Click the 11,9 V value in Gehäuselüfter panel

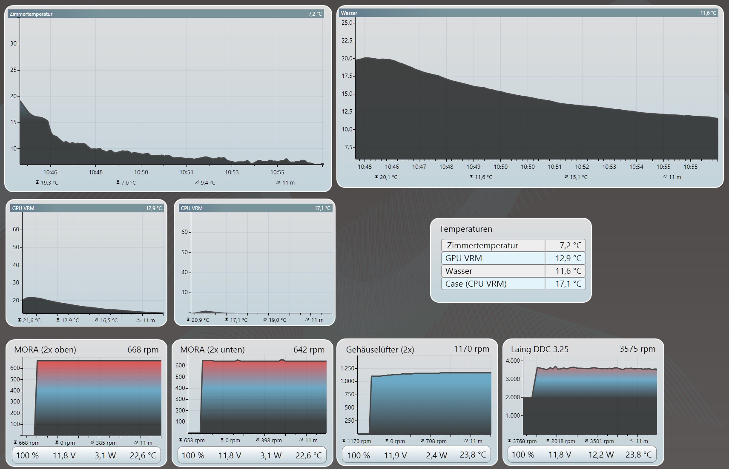pyautogui.click(x=396, y=455)
